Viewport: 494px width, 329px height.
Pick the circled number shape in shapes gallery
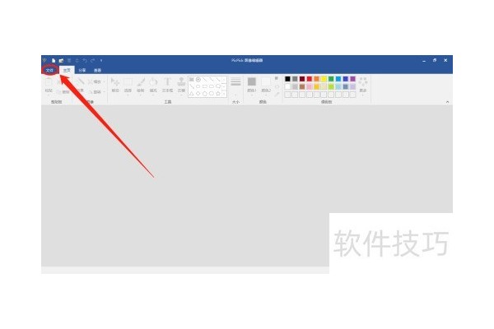198,80
